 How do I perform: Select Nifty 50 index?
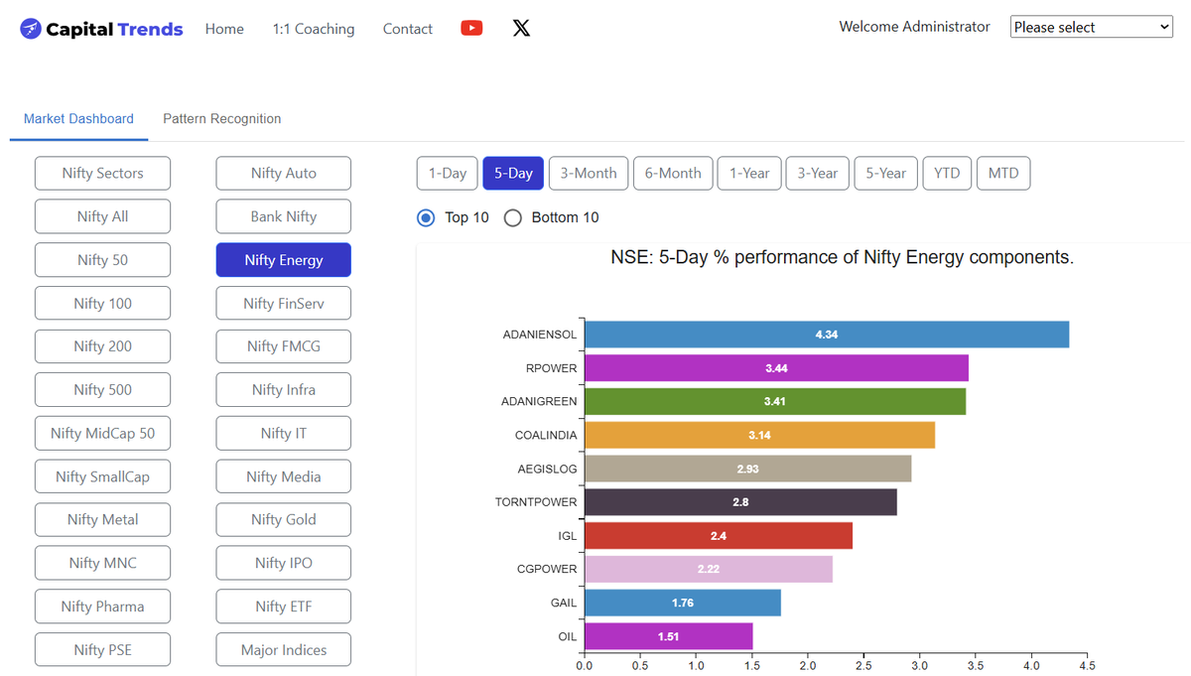102,260
